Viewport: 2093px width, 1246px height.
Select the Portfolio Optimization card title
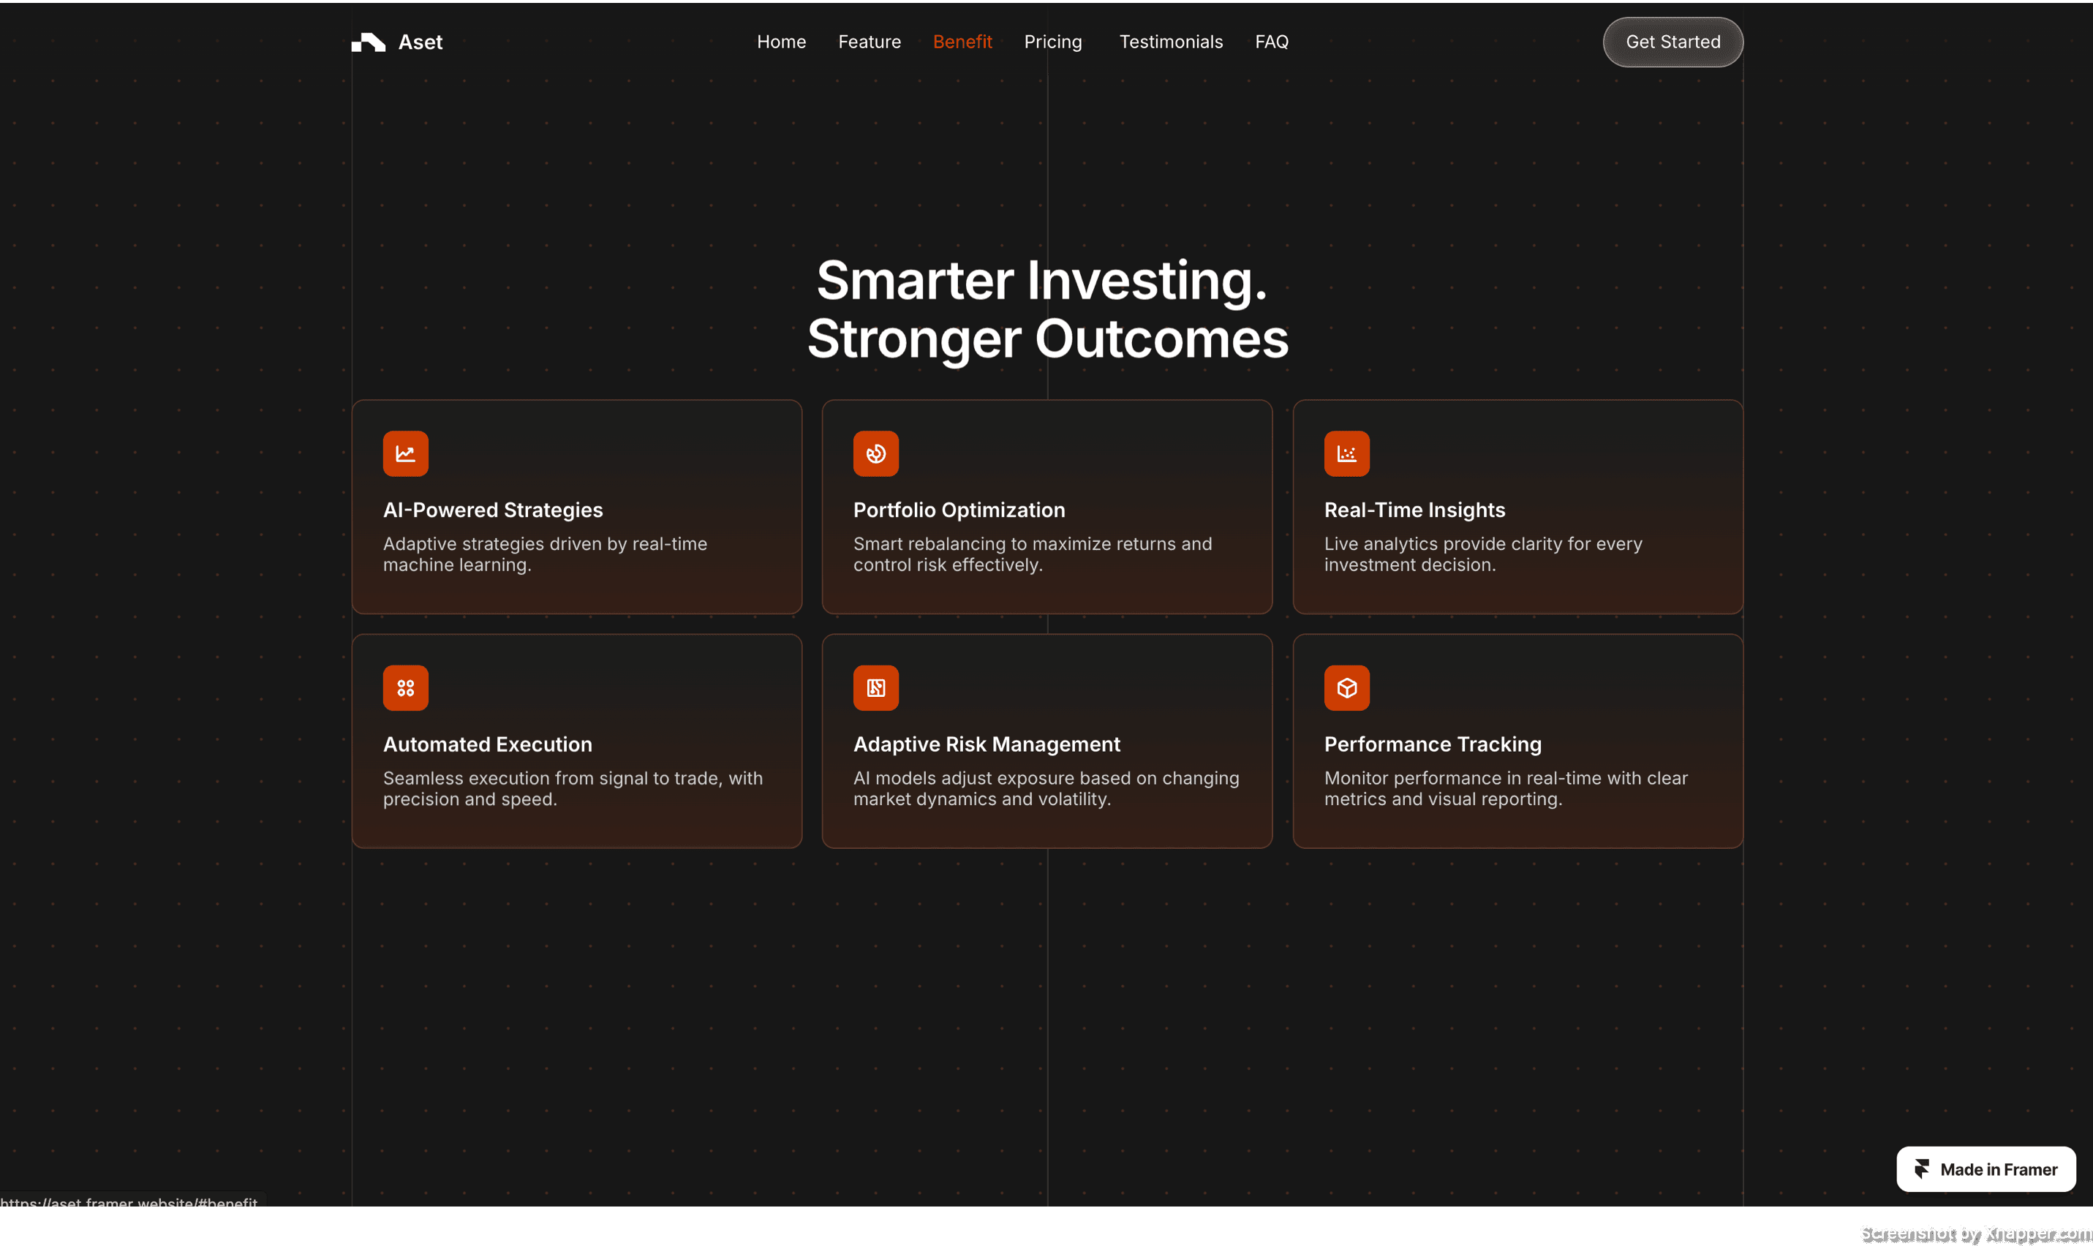[959, 510]
